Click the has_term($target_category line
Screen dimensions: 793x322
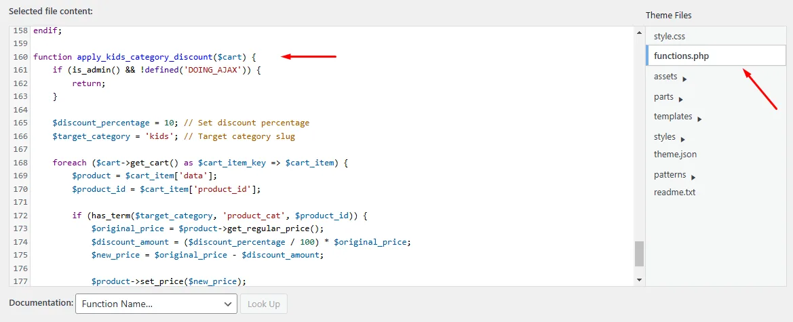[220, 216]
